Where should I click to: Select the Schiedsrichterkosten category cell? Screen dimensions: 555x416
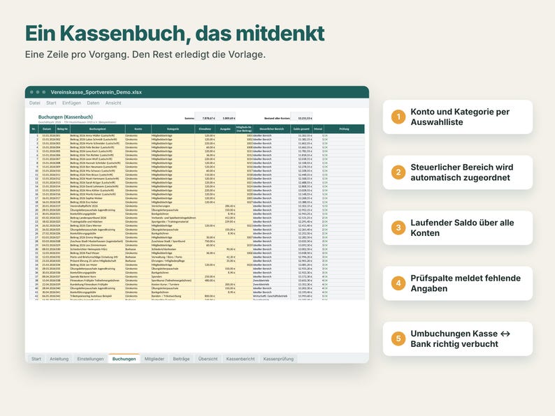point(173,248)
